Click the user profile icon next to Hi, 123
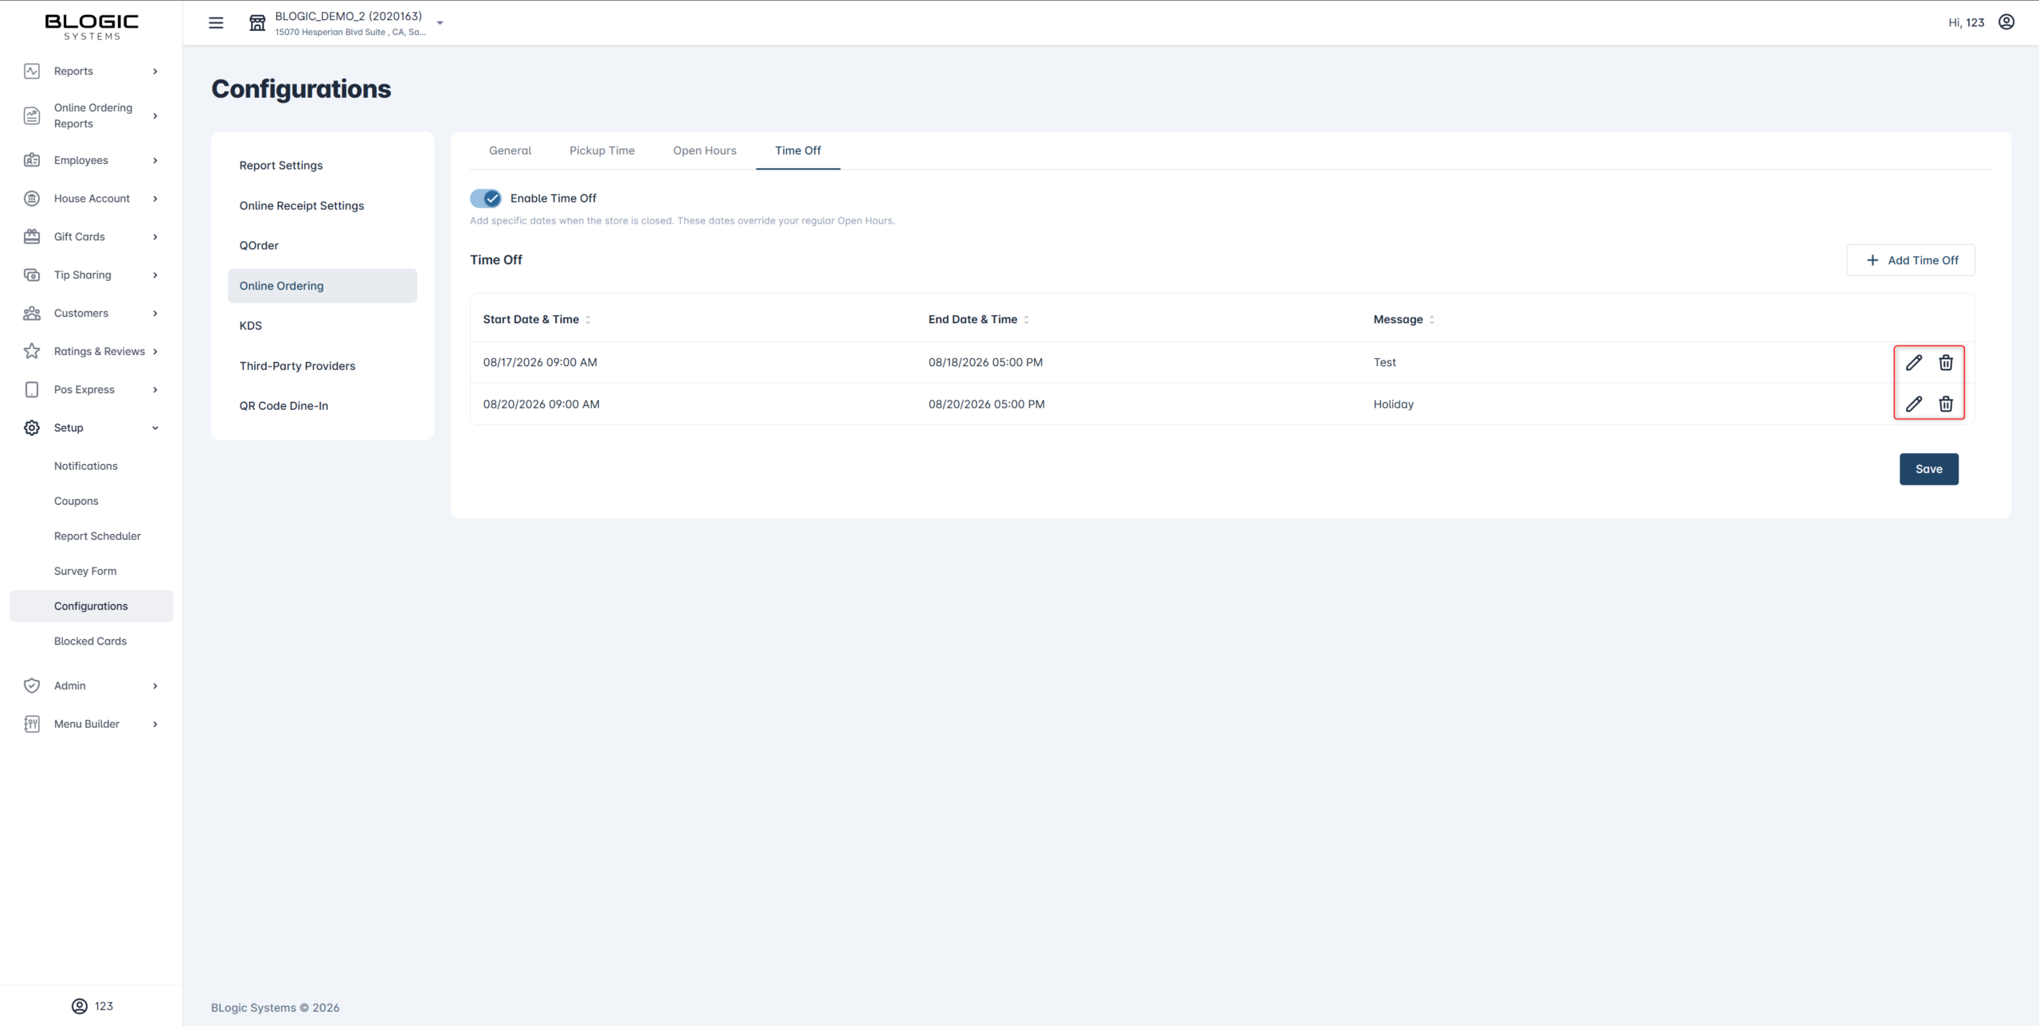 click(2006, 22)
